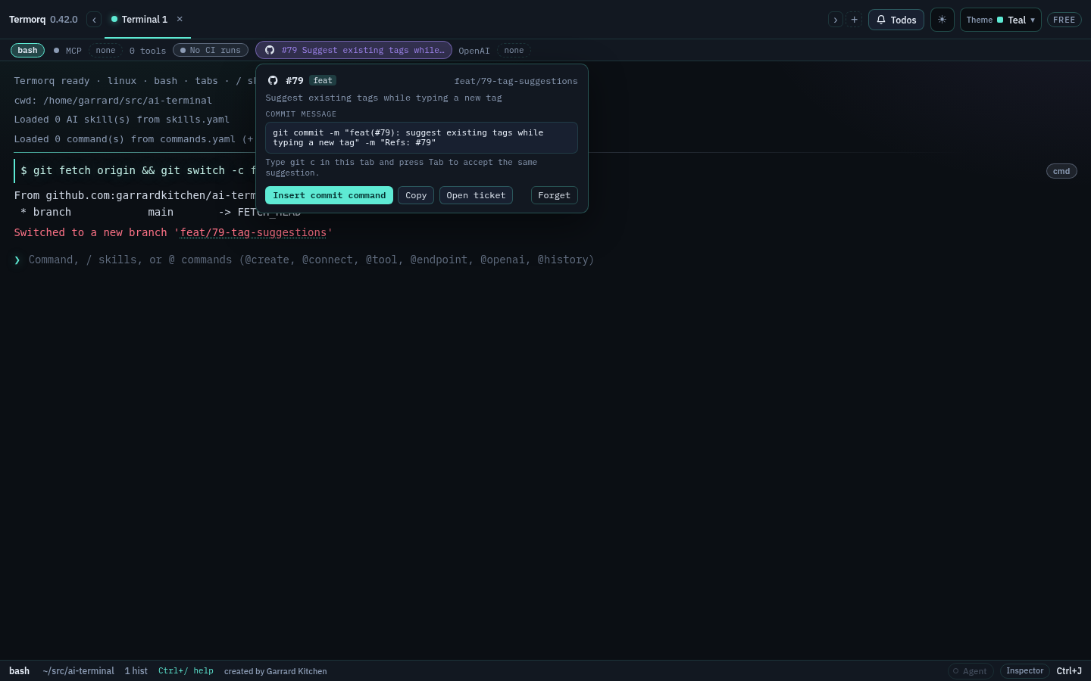Forget the linked ticket
This screenshot has width=1091, height=681.
[x=554, y=195]
